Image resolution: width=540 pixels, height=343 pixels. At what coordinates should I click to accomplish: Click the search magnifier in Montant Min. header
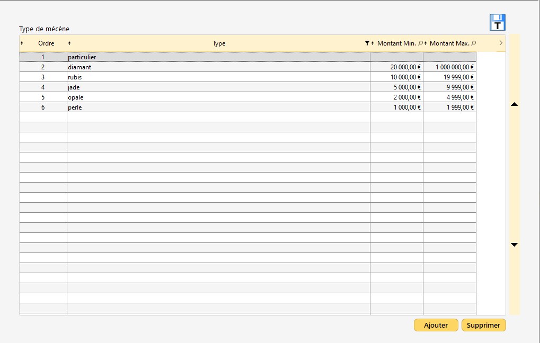pos(420,43)
